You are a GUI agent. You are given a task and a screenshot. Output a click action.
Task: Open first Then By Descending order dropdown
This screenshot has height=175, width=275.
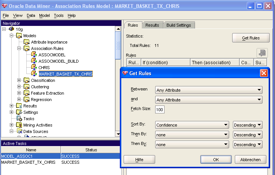click(248, 135)
